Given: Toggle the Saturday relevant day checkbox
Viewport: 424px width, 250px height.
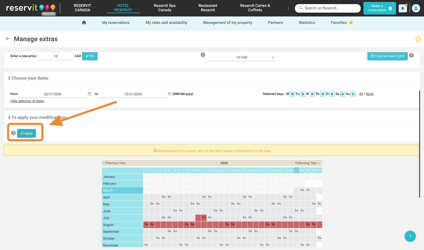Looking at the screenshot, I should tap(343, 94).
